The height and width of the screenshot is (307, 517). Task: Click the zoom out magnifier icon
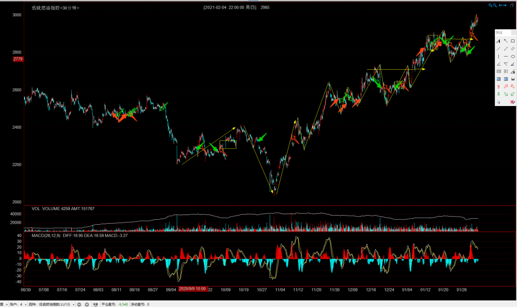[495, 5]
